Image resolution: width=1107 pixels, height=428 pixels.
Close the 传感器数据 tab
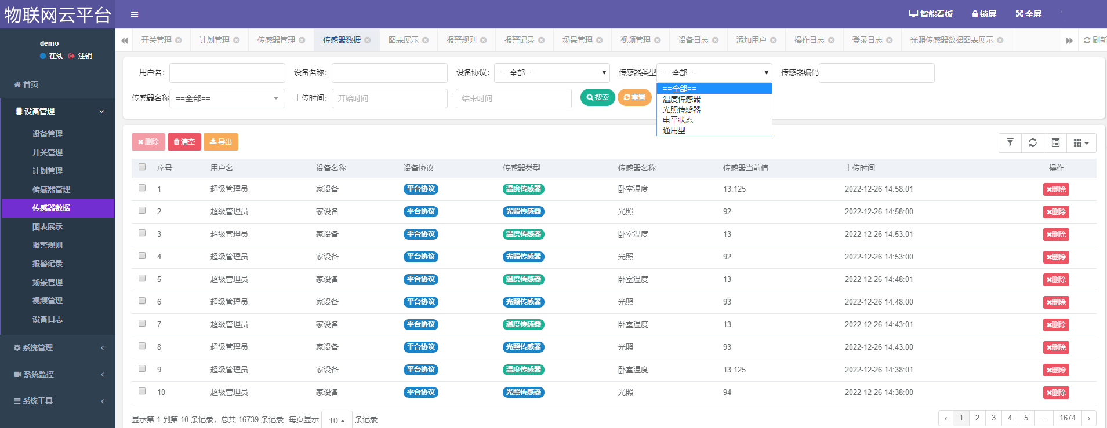(x=368, y=41)
